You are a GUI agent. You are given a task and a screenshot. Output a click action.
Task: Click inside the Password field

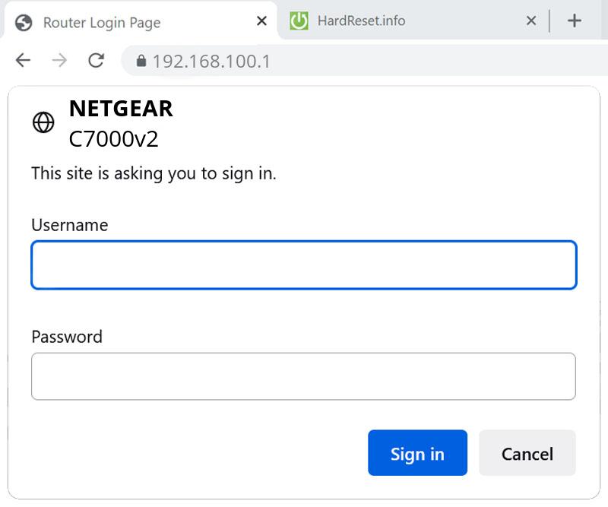pyautogui.click(x=304, y=376)
